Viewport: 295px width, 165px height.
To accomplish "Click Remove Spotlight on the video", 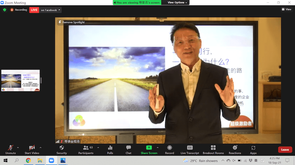I will tap(71, 22).
